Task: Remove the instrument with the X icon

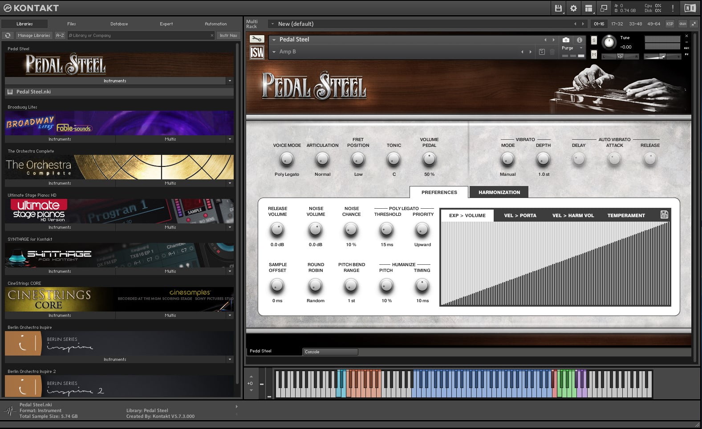Action: 686,36
